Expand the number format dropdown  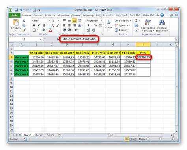[101, 21]
